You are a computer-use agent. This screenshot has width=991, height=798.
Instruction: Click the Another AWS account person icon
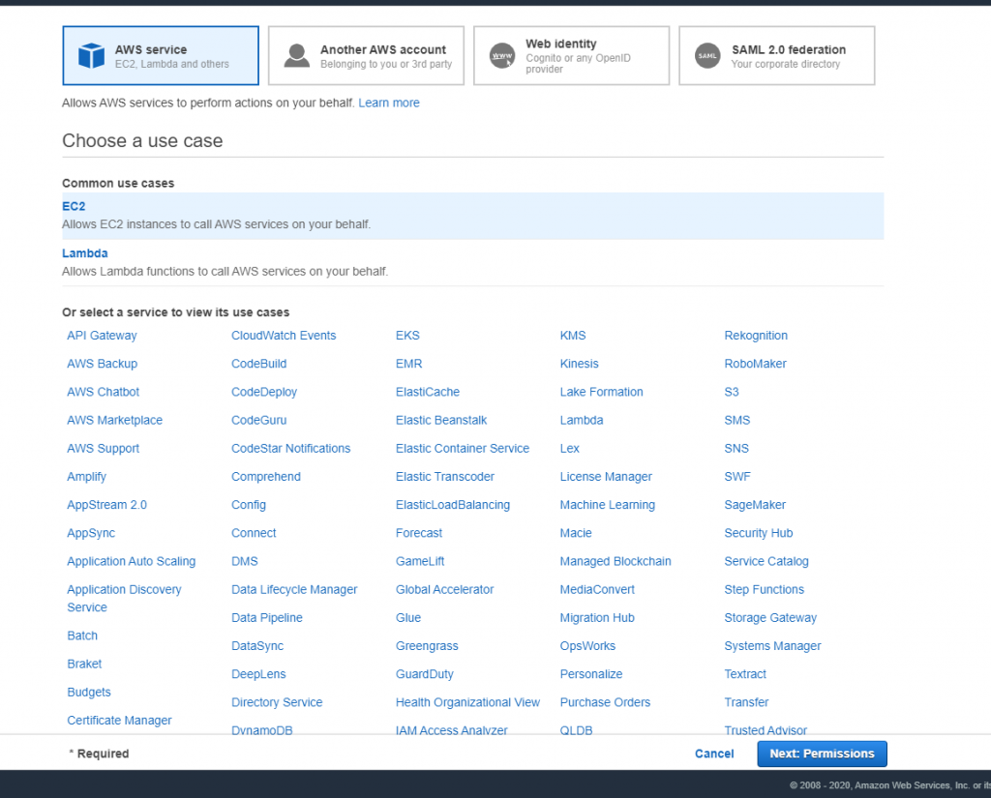[299, 54]
